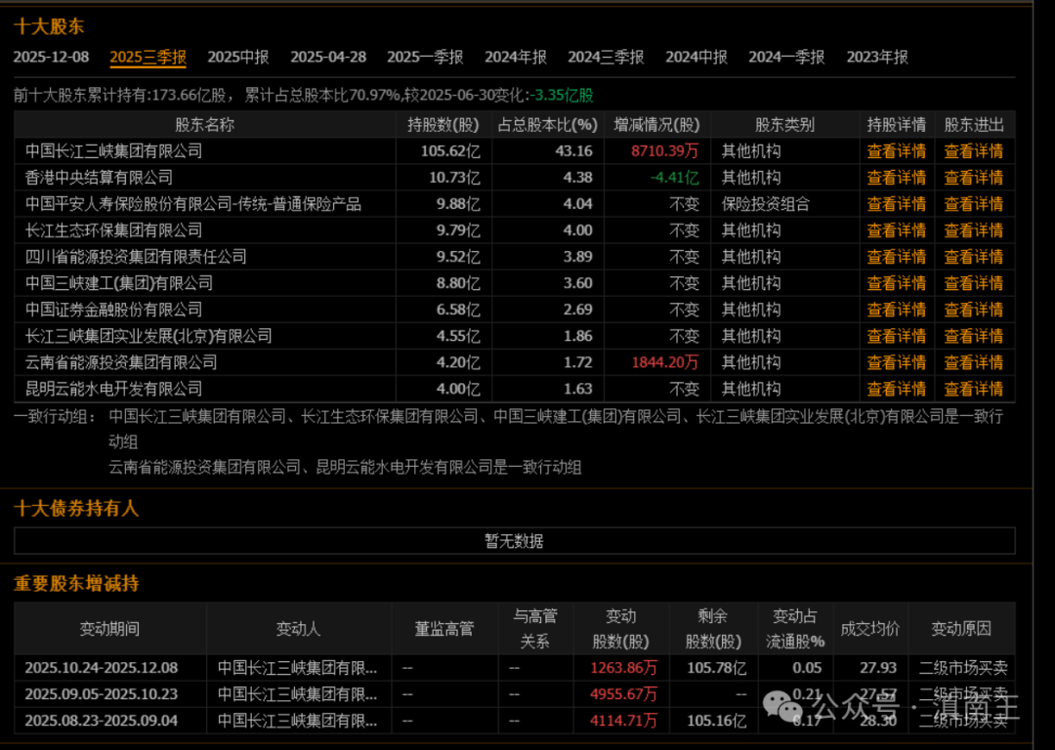Open the 2024一季报 tab

(x=786, y=58)
